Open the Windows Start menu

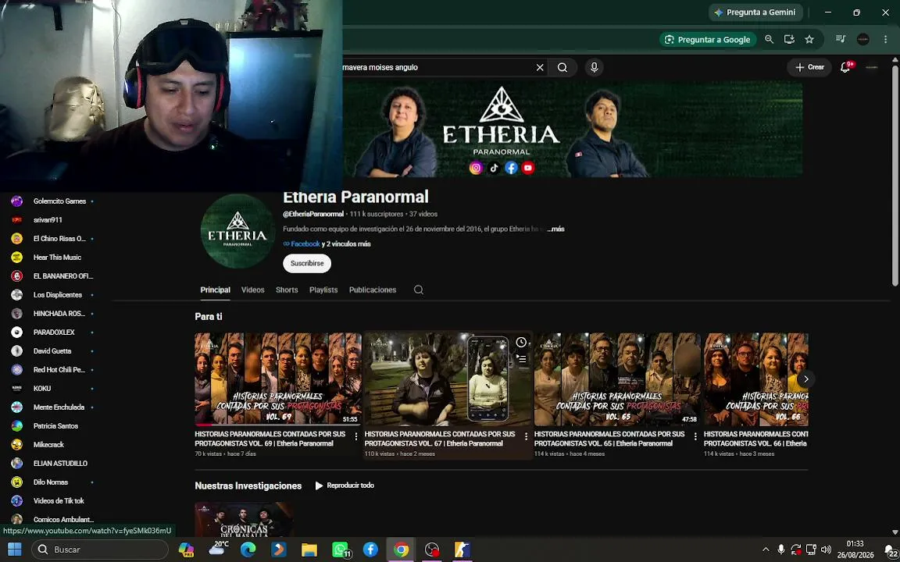(14, 550)
